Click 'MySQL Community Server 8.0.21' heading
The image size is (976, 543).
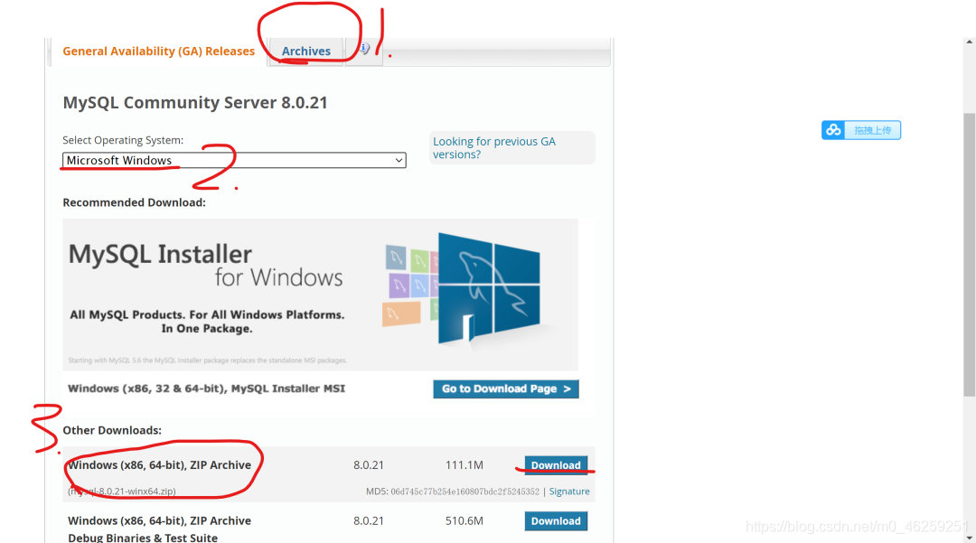coord(195,103)
